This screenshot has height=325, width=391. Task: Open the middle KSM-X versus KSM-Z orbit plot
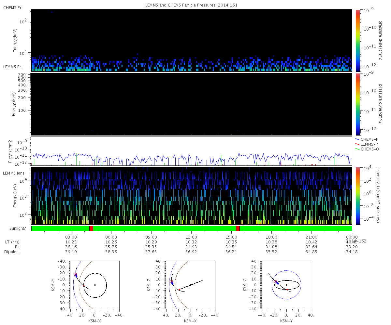point(190,285)
